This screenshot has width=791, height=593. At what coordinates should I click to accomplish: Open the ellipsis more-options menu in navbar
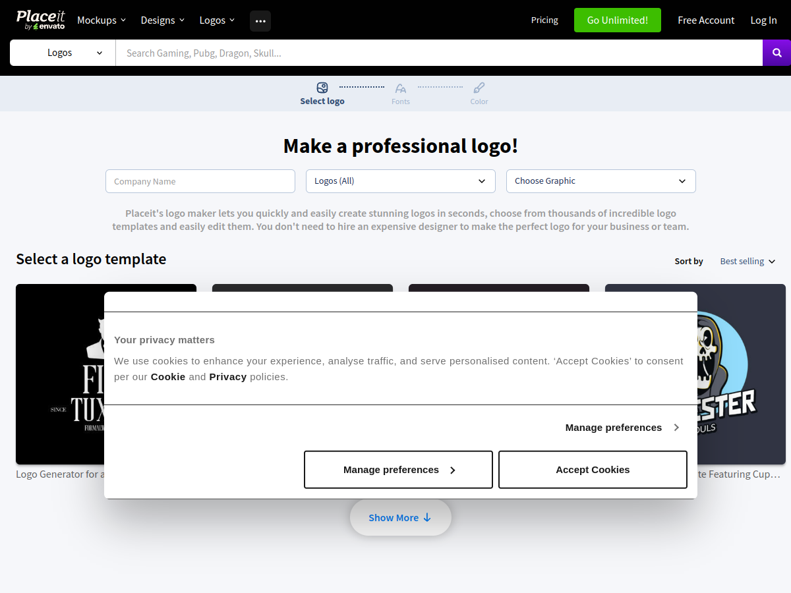pos(260,21)
